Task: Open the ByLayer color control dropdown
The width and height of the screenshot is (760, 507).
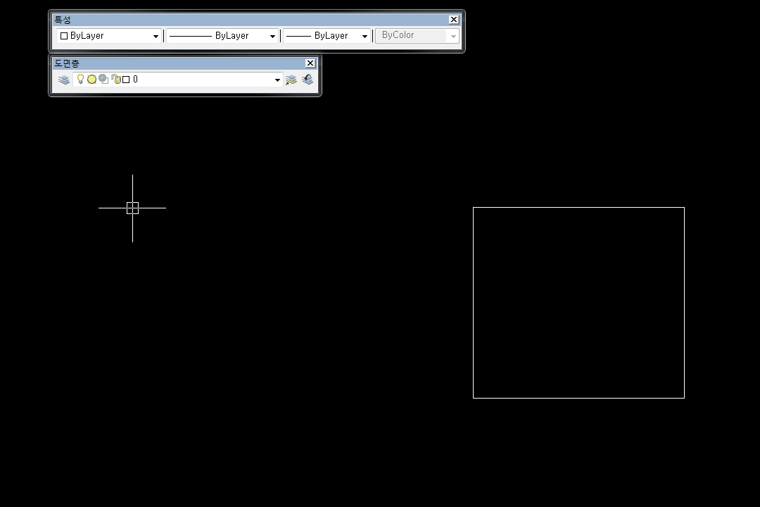Action: [109, 36]
